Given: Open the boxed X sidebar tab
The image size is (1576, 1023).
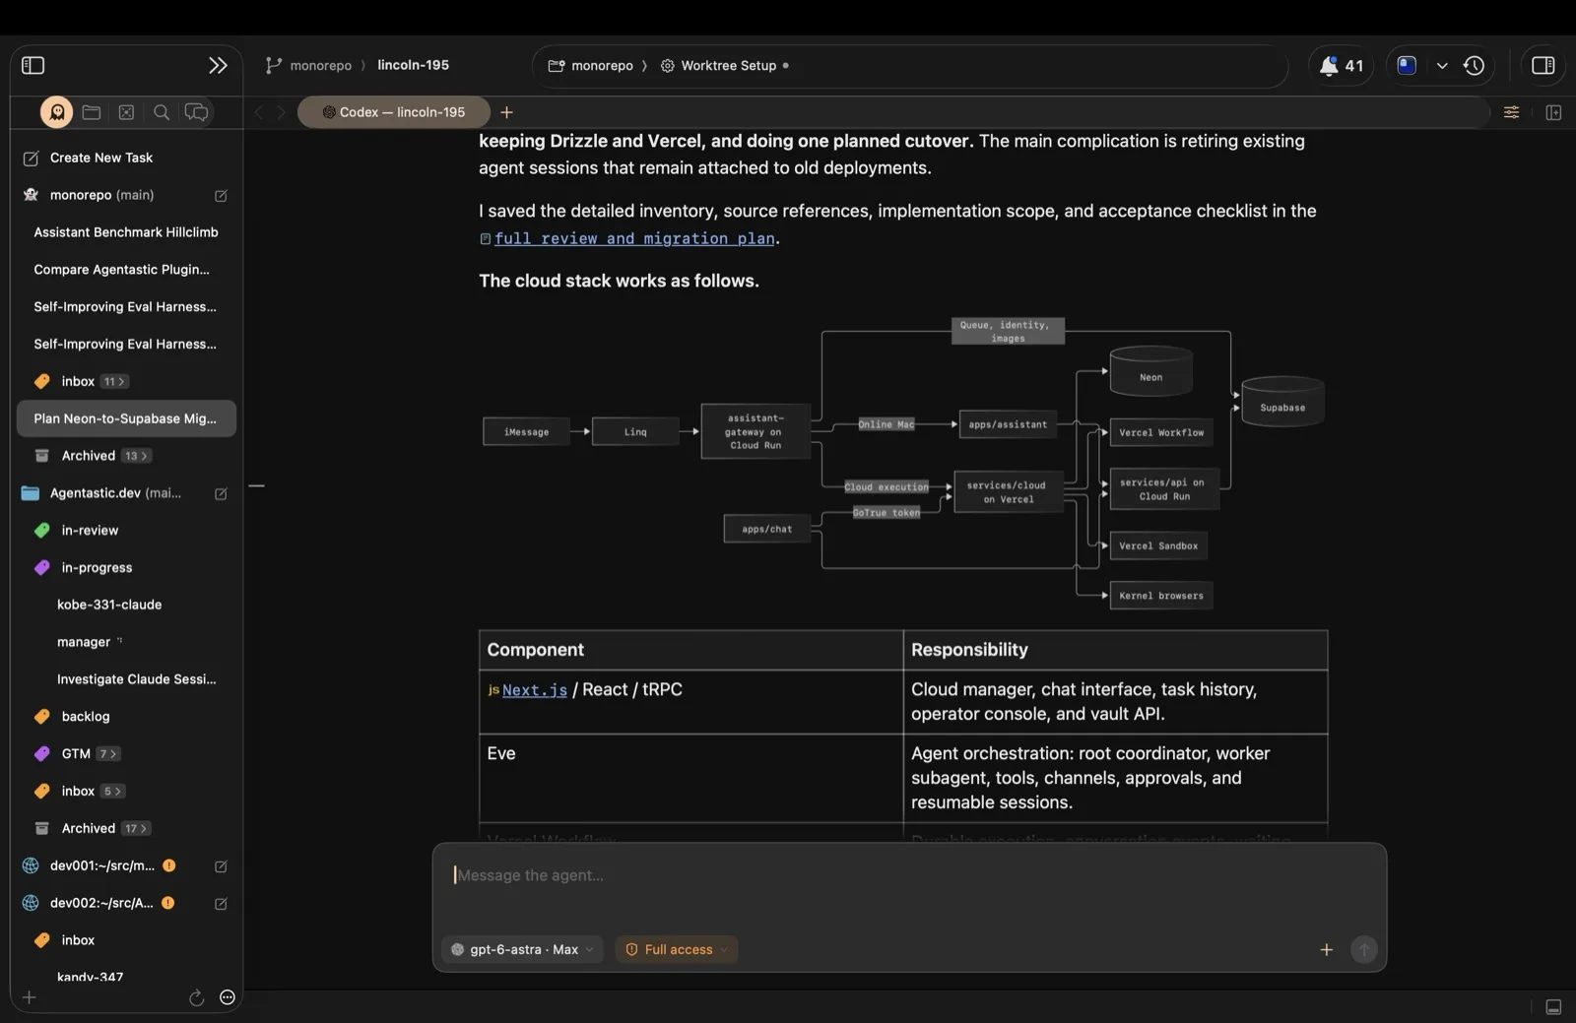Looking at the screenshot, I should pos(126,112).
